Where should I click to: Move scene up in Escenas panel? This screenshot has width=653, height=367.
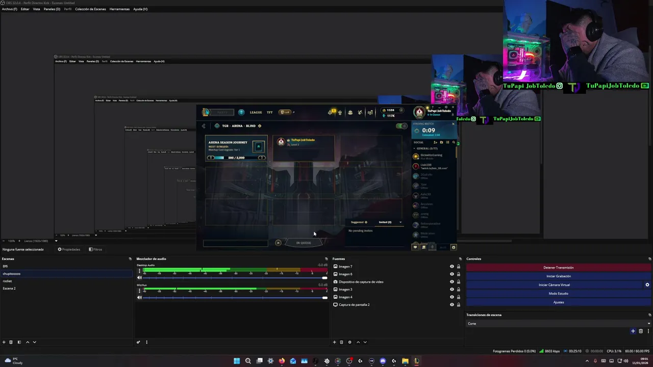pyautogui.click(x=28, y=342)
